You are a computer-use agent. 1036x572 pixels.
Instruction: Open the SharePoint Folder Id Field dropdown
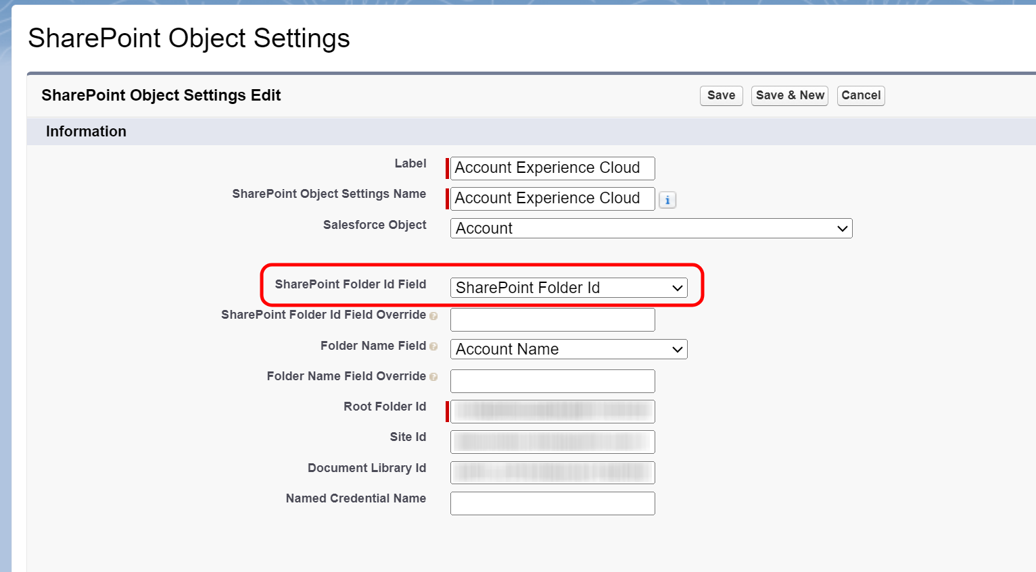coord(569,288)
